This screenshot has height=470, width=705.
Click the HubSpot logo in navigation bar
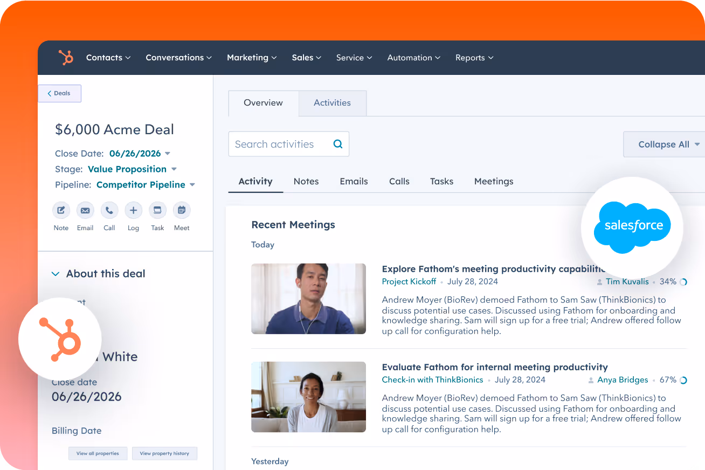[x=66, y=58]
